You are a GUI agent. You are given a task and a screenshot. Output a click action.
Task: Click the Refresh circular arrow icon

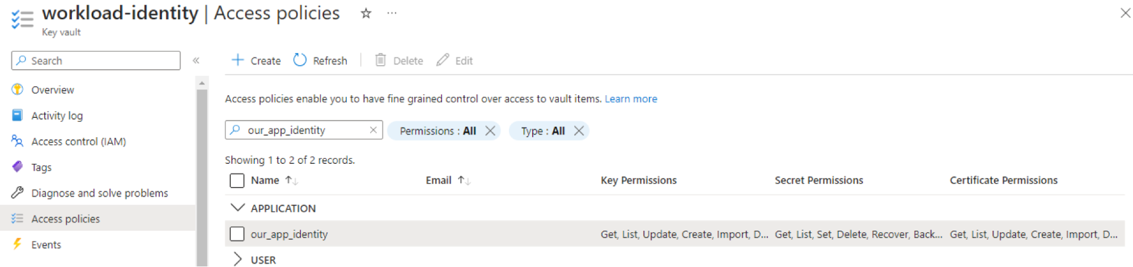tap(300, 60)
